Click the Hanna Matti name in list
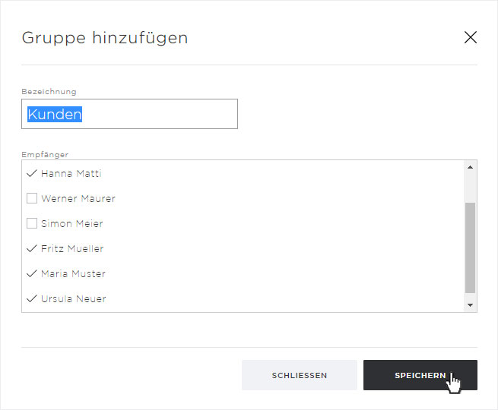 pos(71,174)
